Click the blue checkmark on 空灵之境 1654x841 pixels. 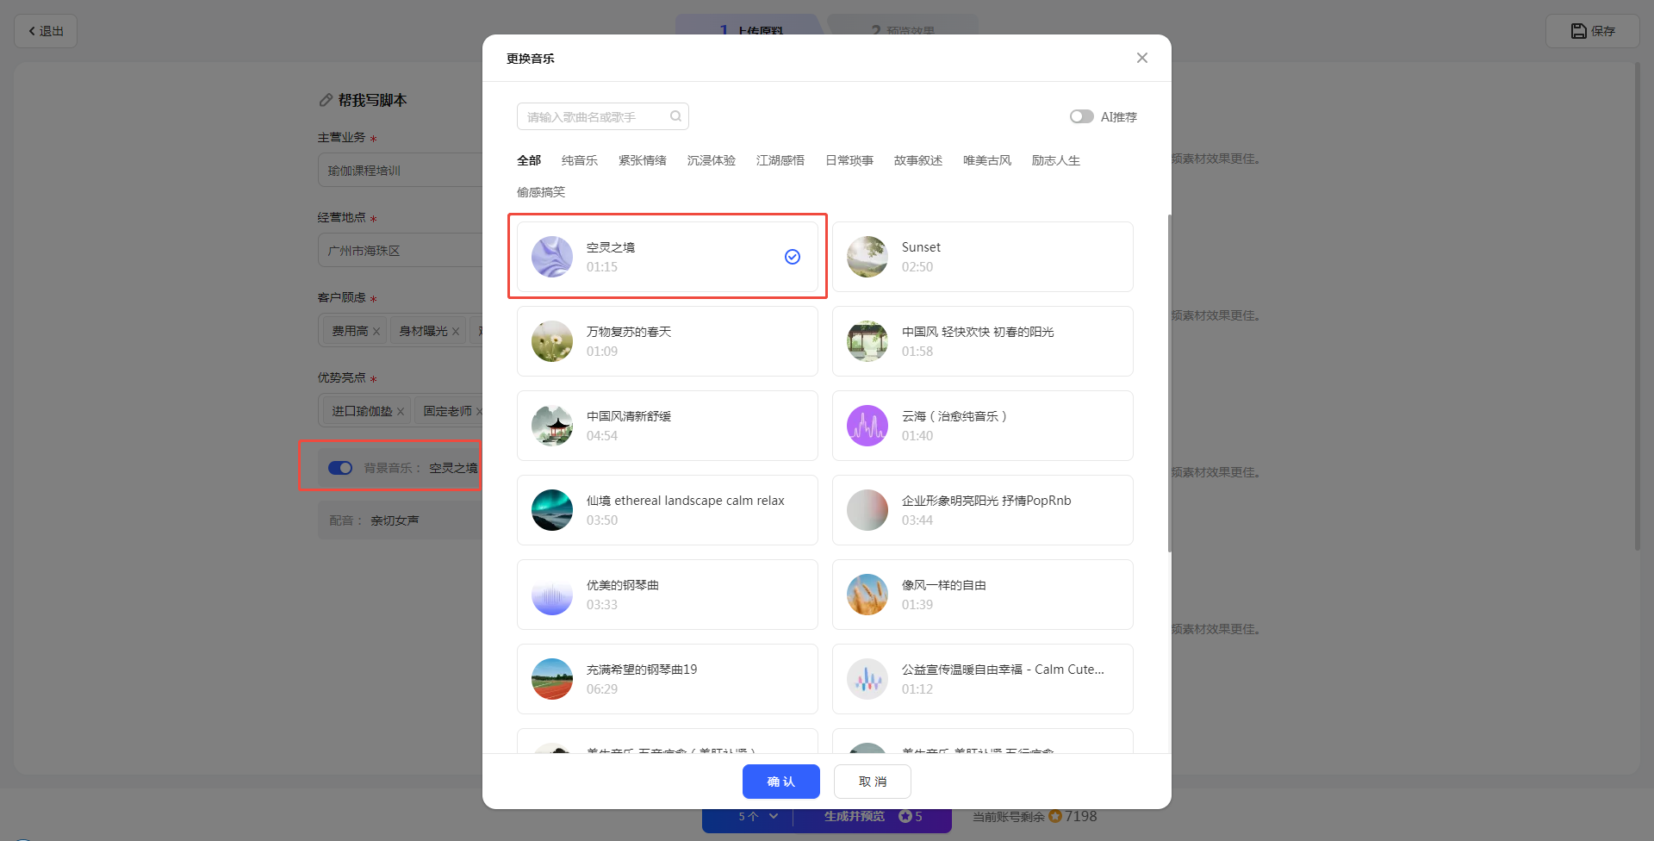pyautogui.click(x=793, y=257)
